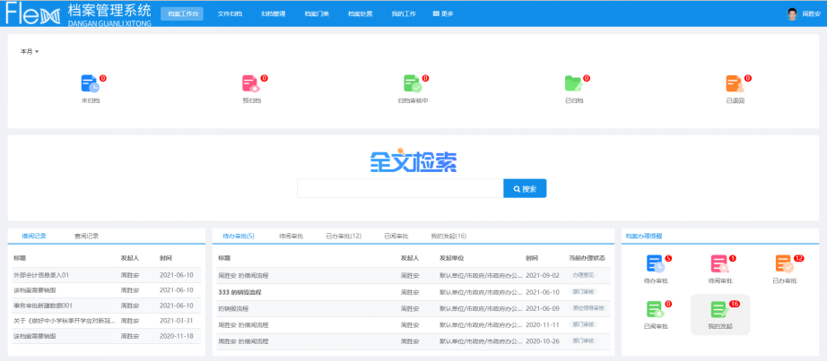
Task: Open the 预归档 pink document icon
Action: [251, 84]
